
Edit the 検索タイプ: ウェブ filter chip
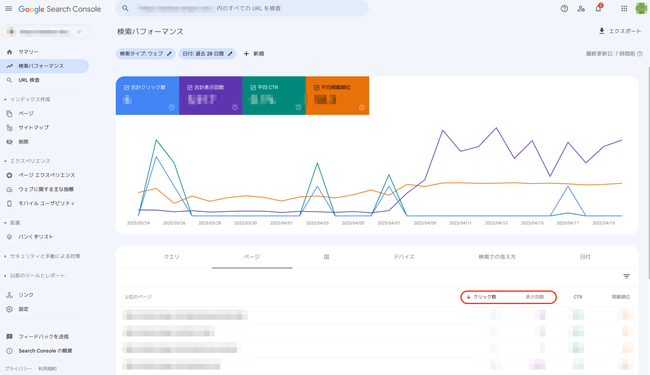coord(146,54)
